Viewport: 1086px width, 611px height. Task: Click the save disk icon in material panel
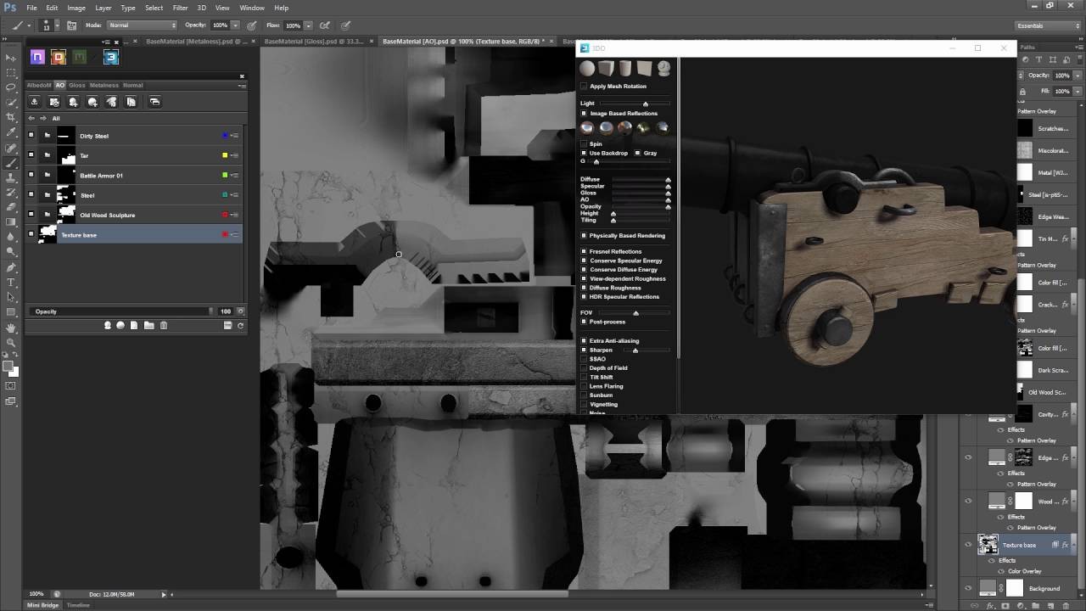pyautogui.click(x=227, y=325)
